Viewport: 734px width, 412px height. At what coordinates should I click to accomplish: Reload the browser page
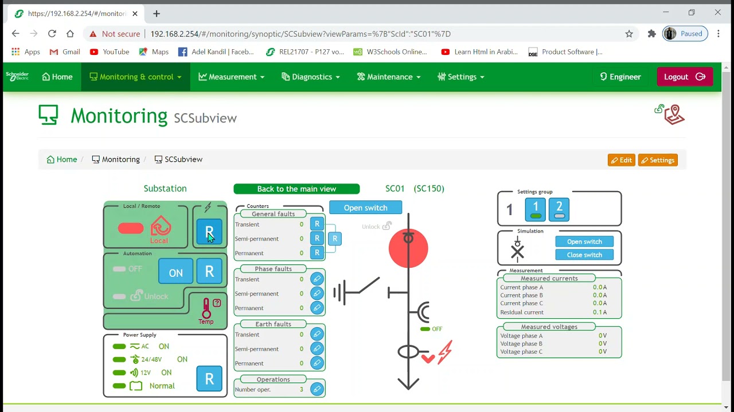(x=52, y=34)
